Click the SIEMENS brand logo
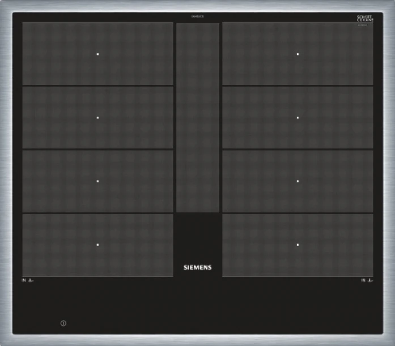Viewport: 395px width, 346px height. pos(197,267)
